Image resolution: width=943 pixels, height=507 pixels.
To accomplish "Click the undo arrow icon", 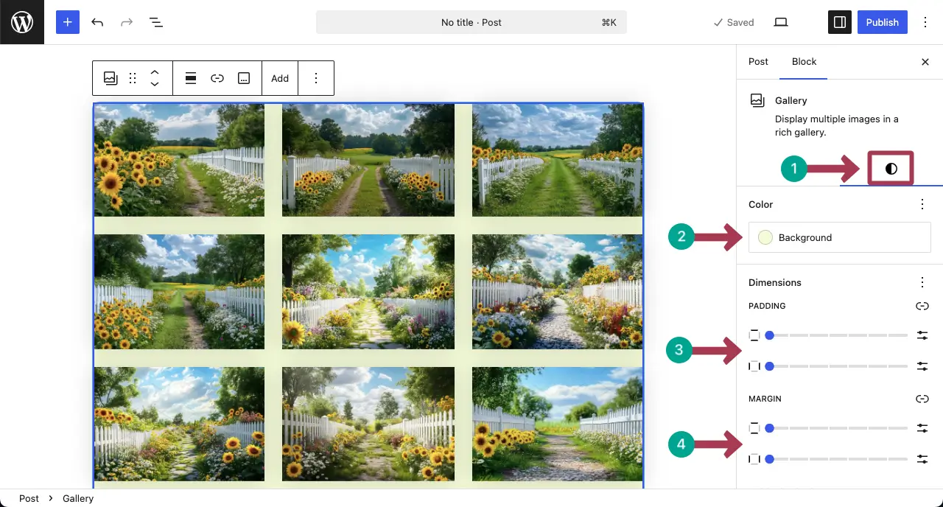I will click(x=97, y=22).
